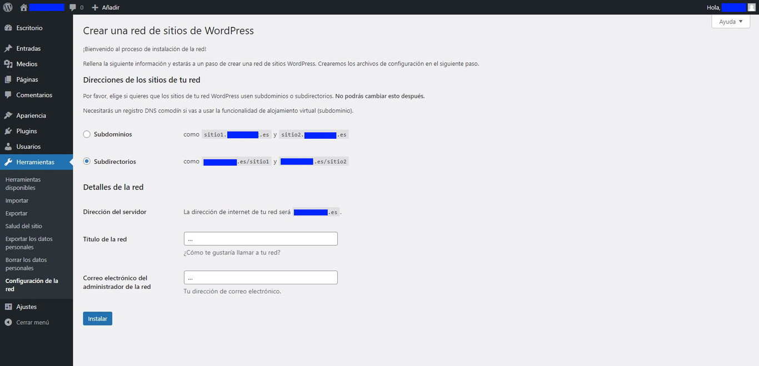The height and width of the screenshot is (366, 759).
Task: Click the Ajustes settings icon
Action: coord(8,307)
